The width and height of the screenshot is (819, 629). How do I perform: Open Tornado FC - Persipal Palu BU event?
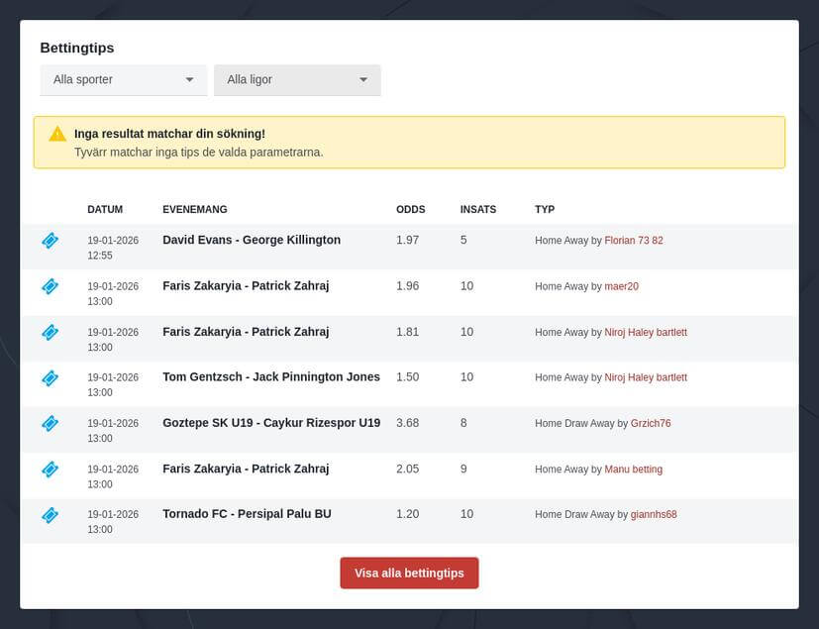(247, 513)
